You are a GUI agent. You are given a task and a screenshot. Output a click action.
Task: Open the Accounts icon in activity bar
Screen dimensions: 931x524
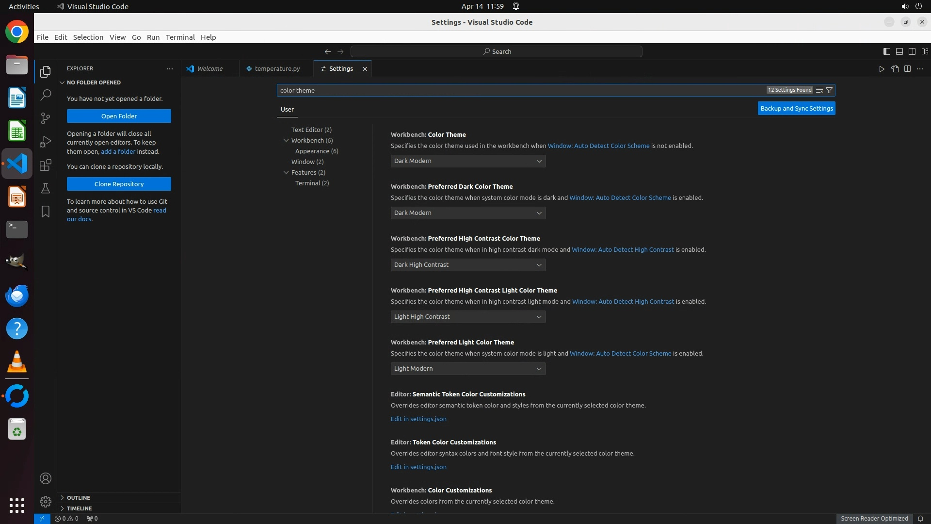point(46,478)
